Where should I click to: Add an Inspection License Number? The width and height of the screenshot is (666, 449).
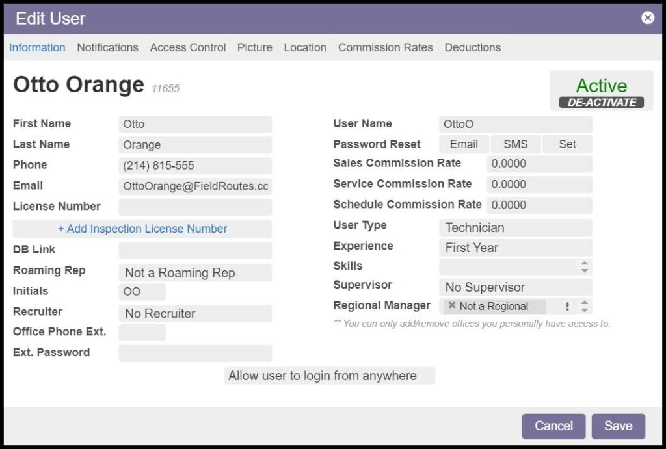click(142, 229)
